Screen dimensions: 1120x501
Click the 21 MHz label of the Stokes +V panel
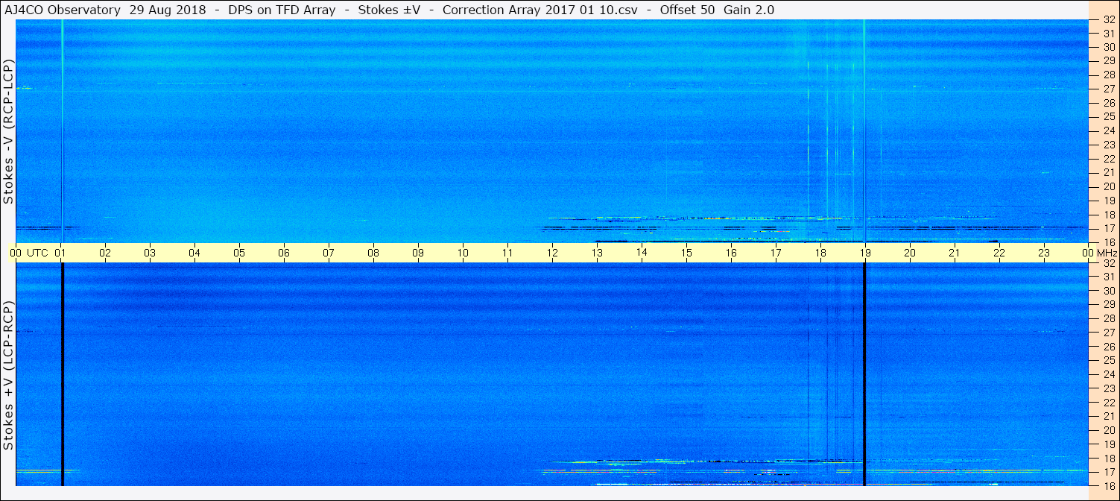[1108, 416]
